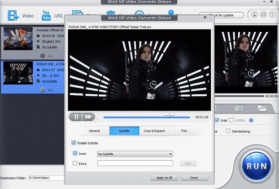The width and height of the screenshot is (279, 189).
Task: Switch to the Trim tab
Action: [x=184, y=131]
